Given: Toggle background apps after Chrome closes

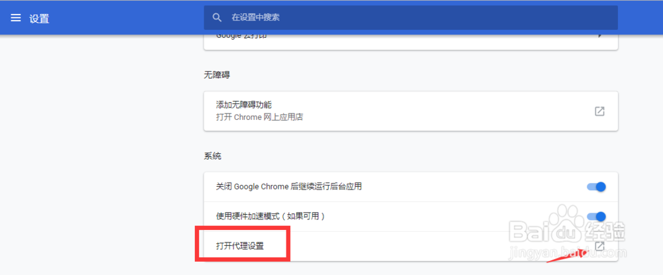Looking at the screenshot, I should pos(597,187).
